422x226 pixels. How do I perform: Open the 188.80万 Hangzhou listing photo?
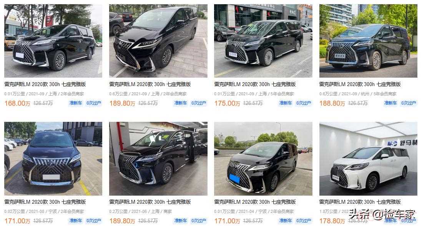[368, 41]
